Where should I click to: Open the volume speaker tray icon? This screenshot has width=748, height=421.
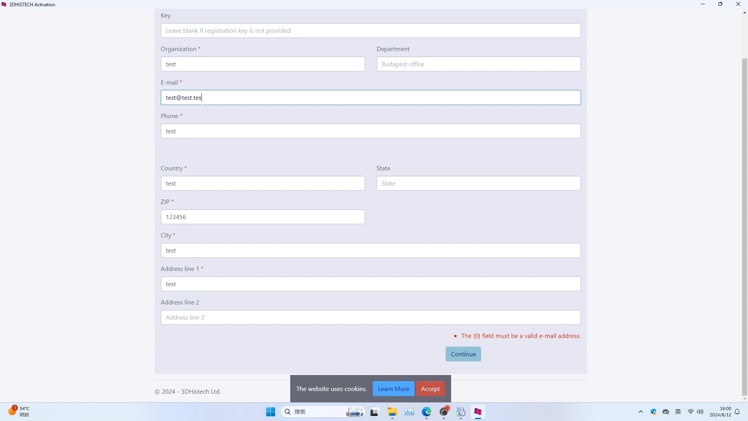(700, 412)
